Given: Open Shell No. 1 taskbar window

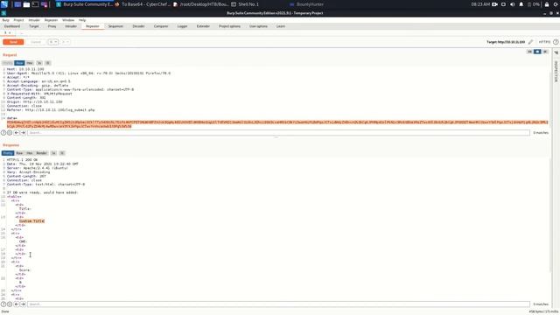Looking at the screenshot, I should [245, 4].
